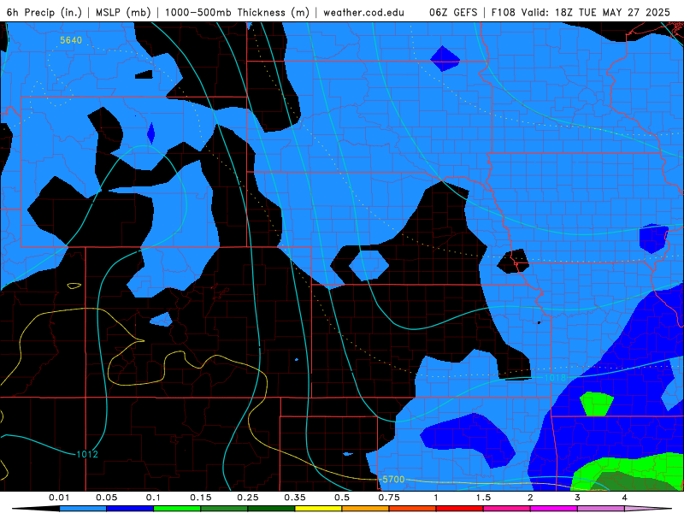This screenshot has width=684, height=513.
Task: Click the 0.75 legend value
Action: point(389,498)
